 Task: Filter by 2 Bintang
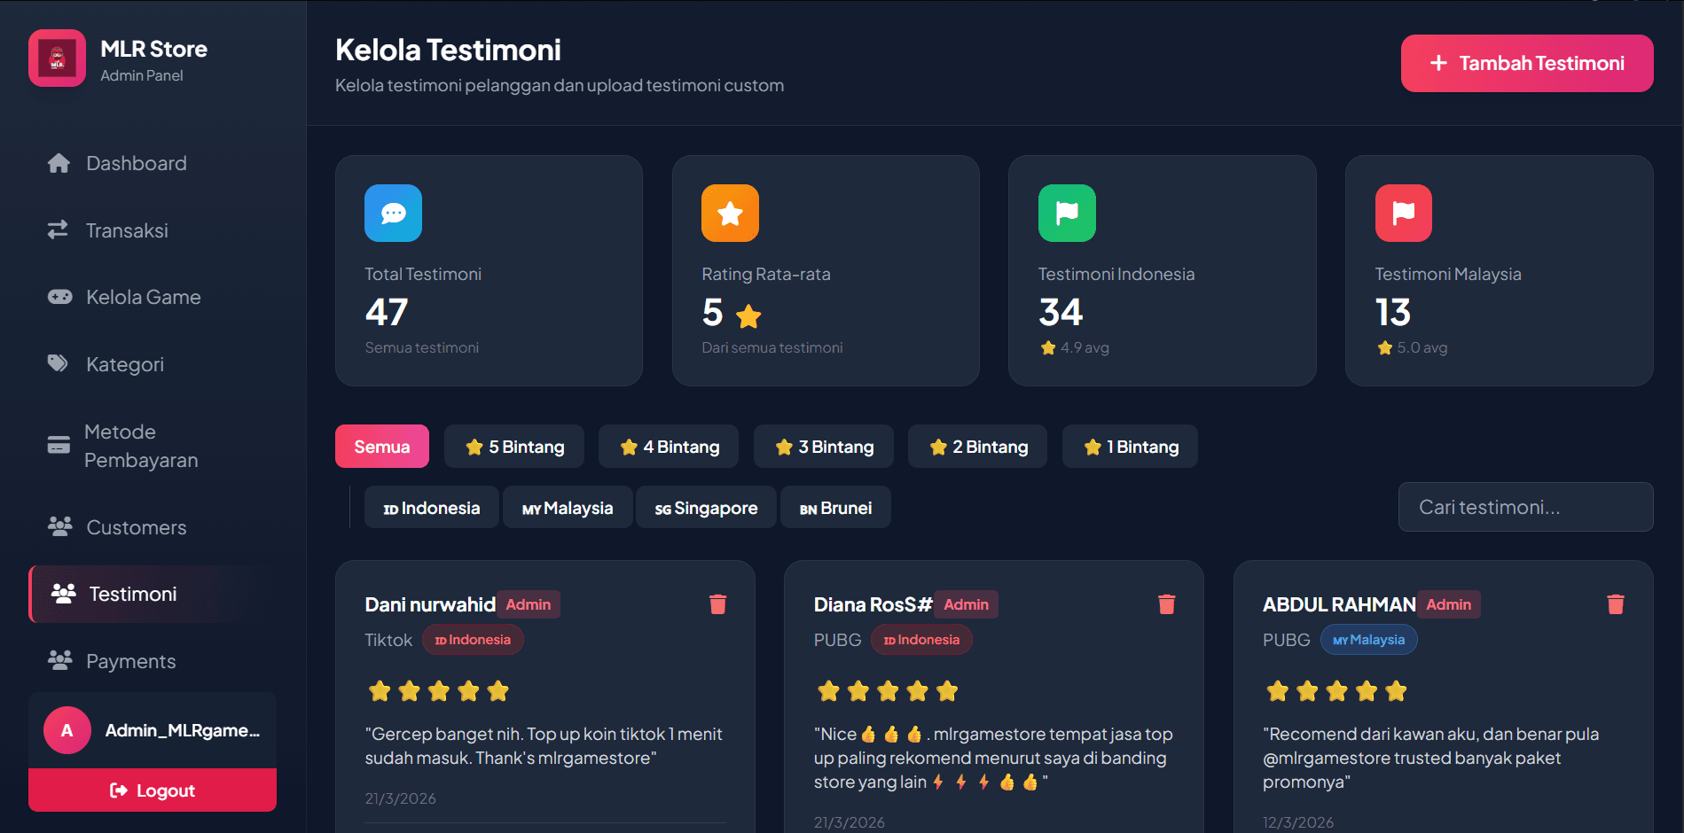click(x=978, y=447)
